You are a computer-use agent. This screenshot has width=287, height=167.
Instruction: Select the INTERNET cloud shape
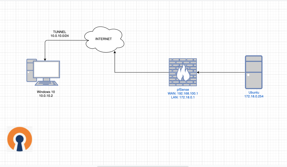coord(104,39)
